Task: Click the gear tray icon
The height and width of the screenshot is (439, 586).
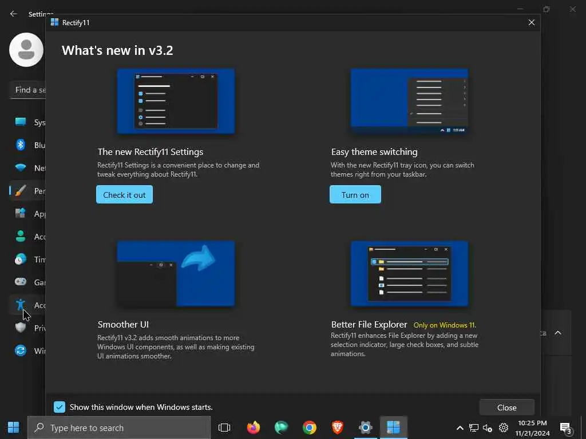Action: [x=504, y=428]
